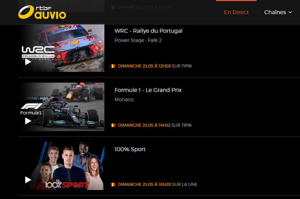Screen dimensions: 300x199
Task: Play the WRC Rallye du Portugal video
Action: (28, 62)
